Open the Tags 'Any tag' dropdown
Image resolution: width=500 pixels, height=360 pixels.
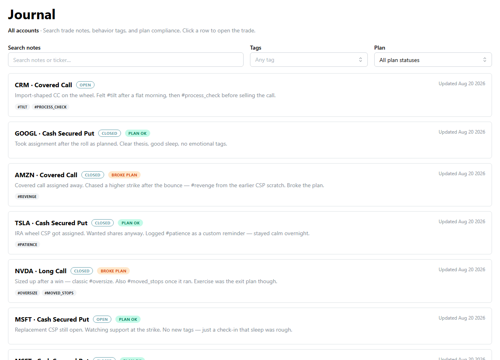click(308, 60)
